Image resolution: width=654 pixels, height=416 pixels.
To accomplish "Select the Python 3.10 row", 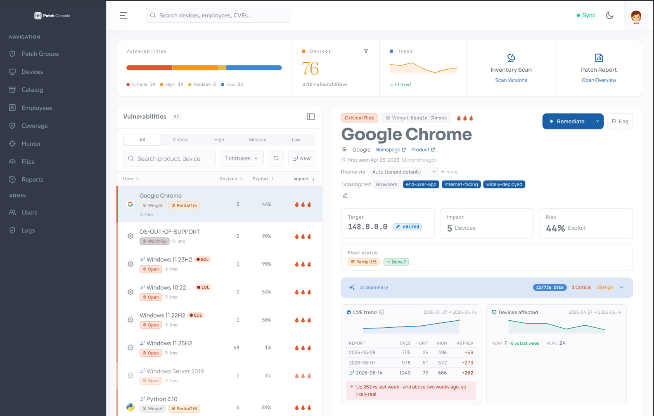I will [220, 404].
